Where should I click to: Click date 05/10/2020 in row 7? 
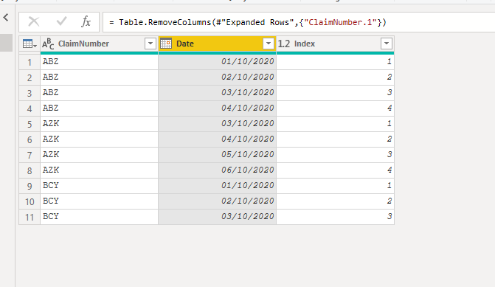coord(217,155)
